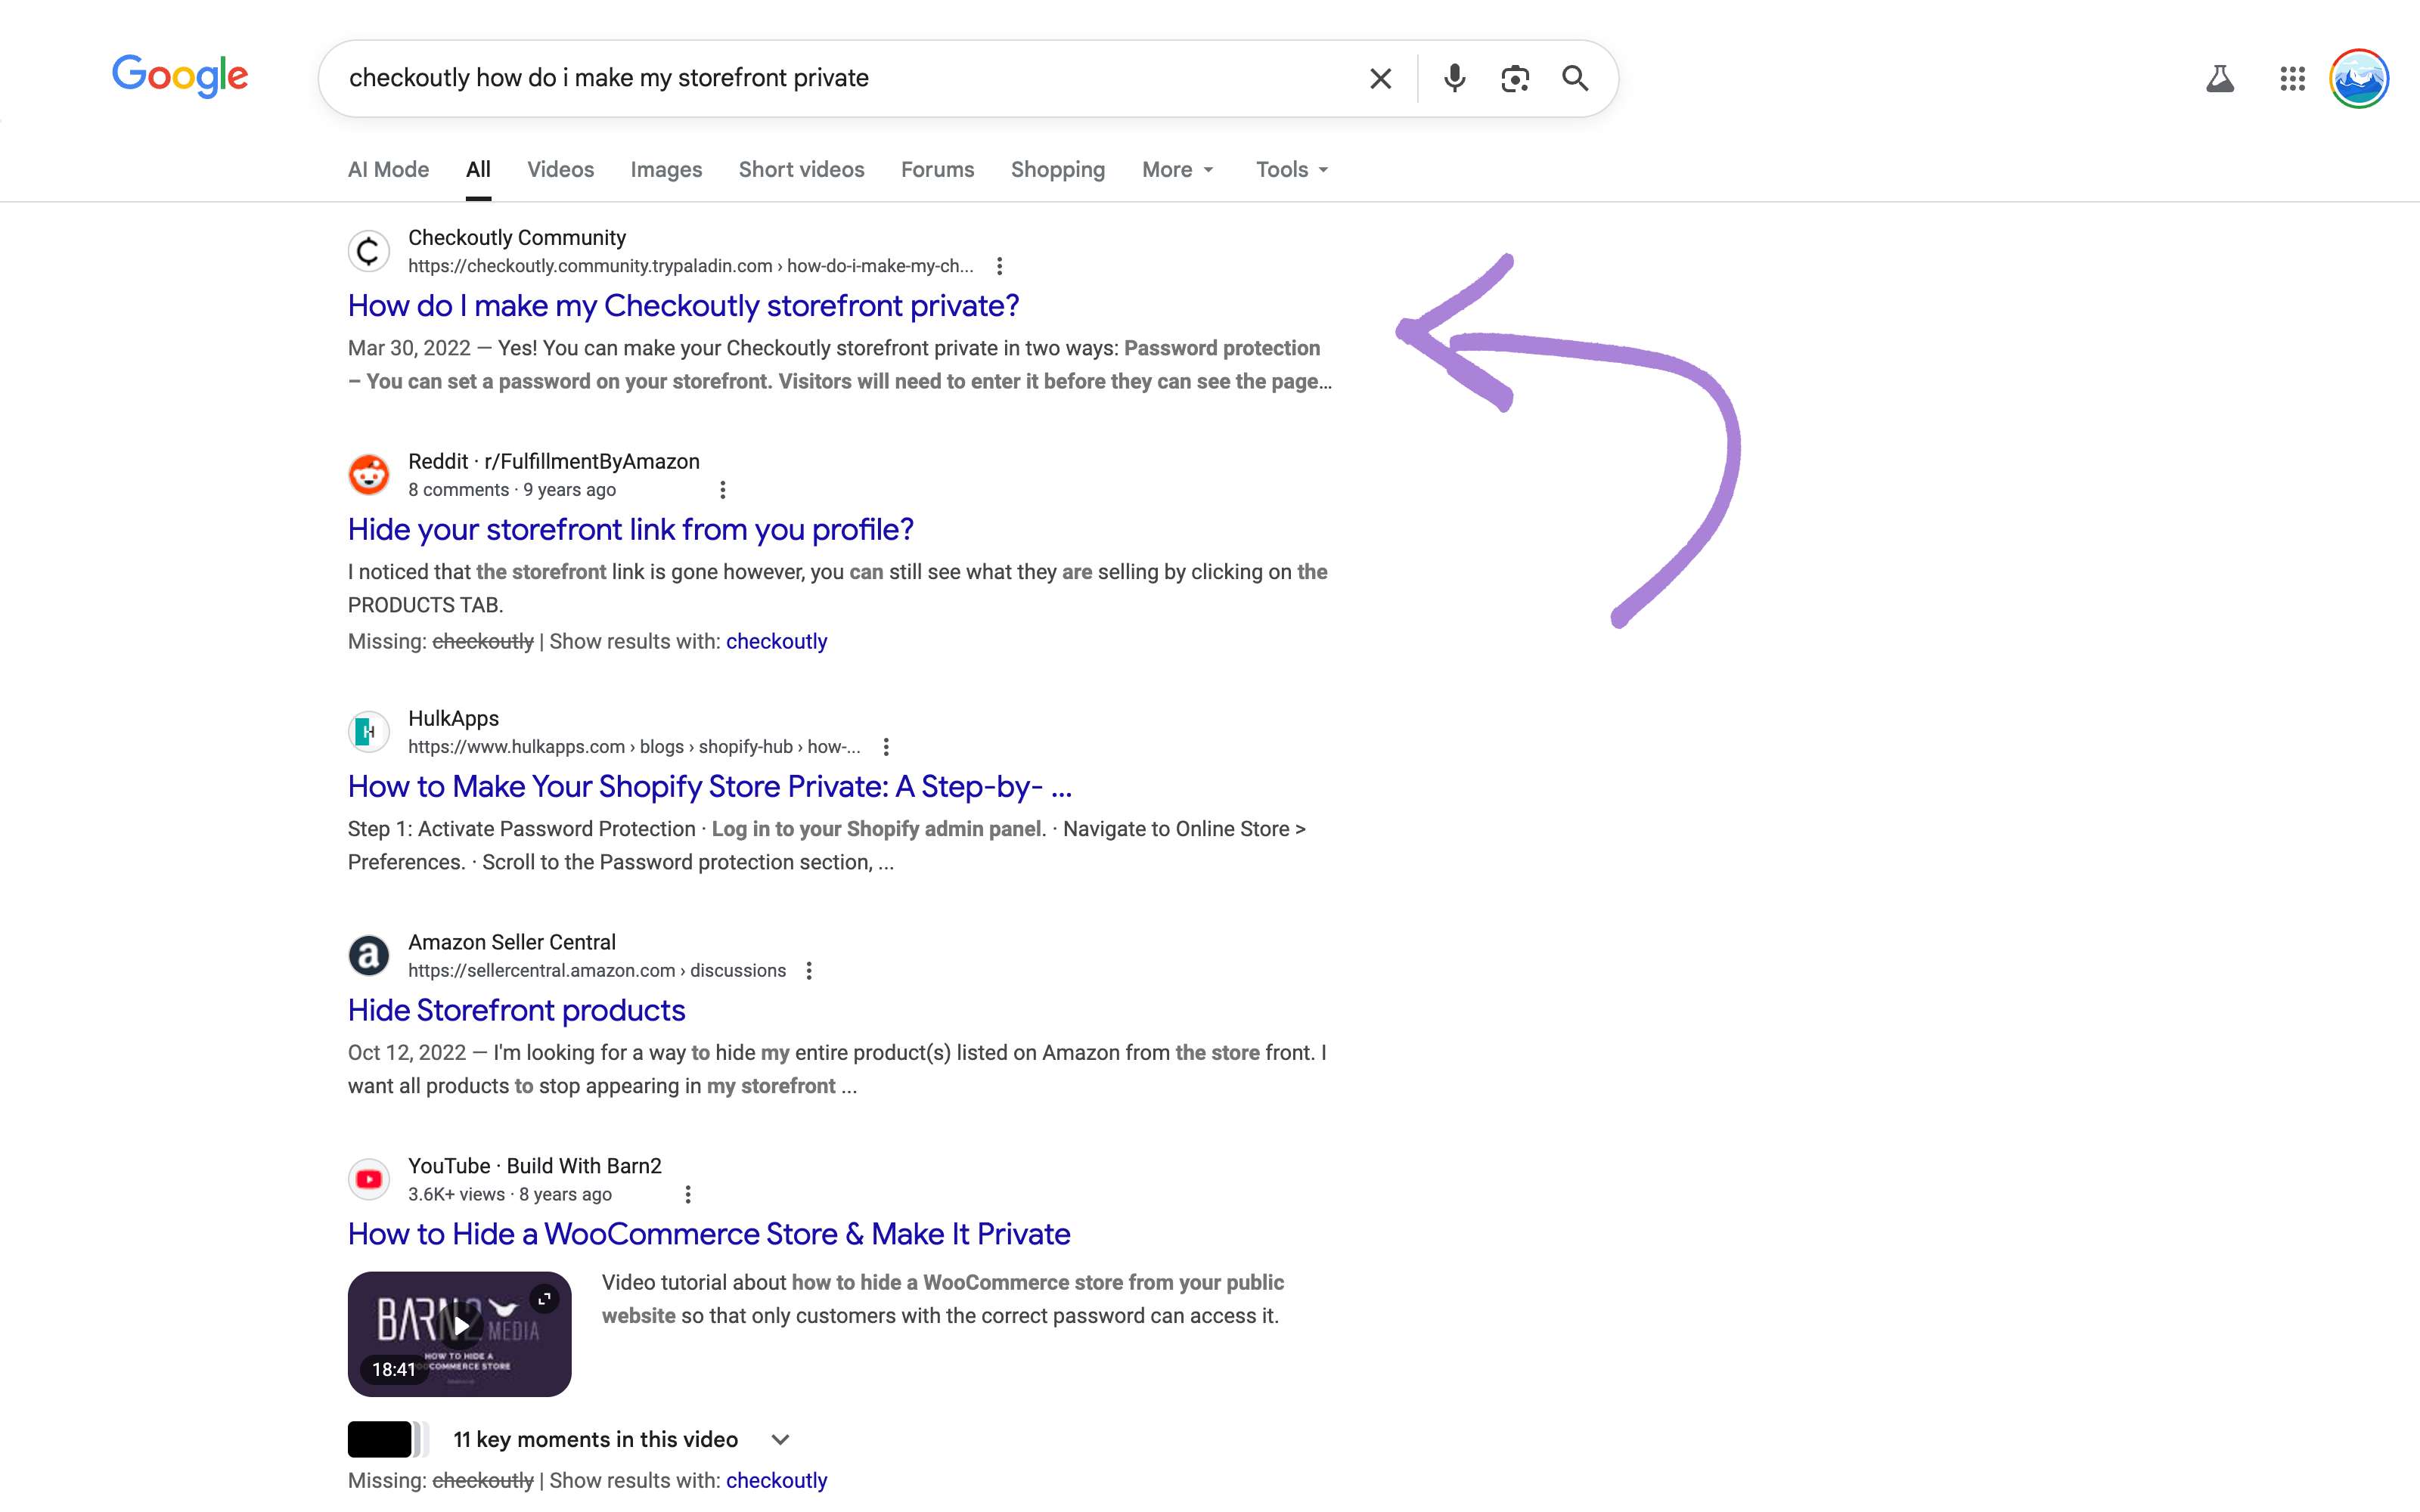Open three-dot menu for HulkApps result

(x=886, y=747)
